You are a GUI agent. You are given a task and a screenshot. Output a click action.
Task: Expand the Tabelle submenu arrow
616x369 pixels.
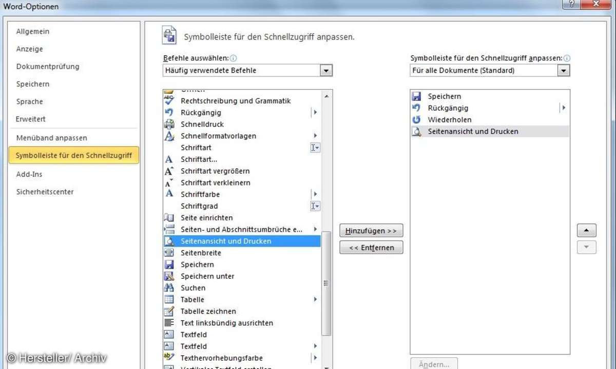(315, 299)
